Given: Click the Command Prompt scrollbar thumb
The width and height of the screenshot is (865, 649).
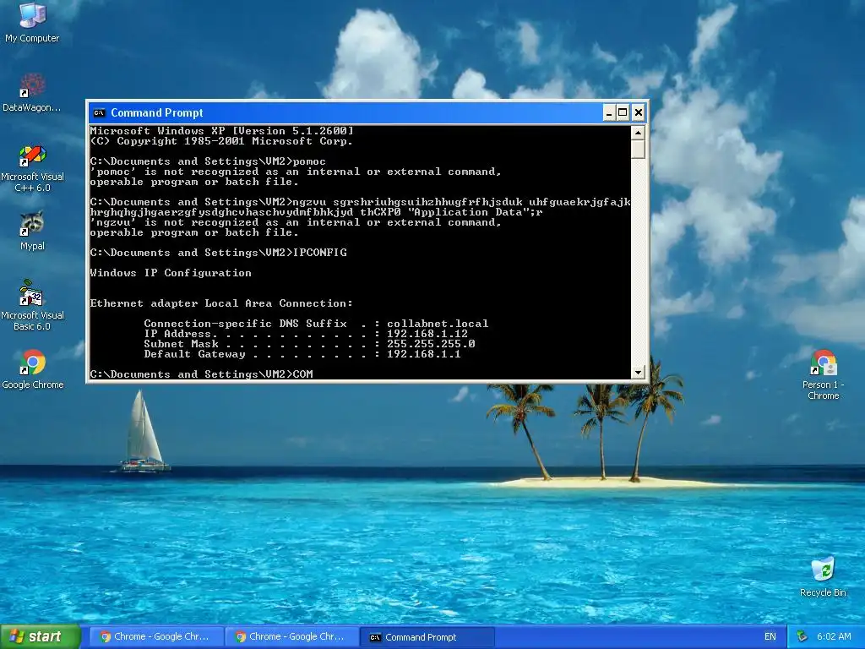Looking at the screenshot, I should coord(638,149).
